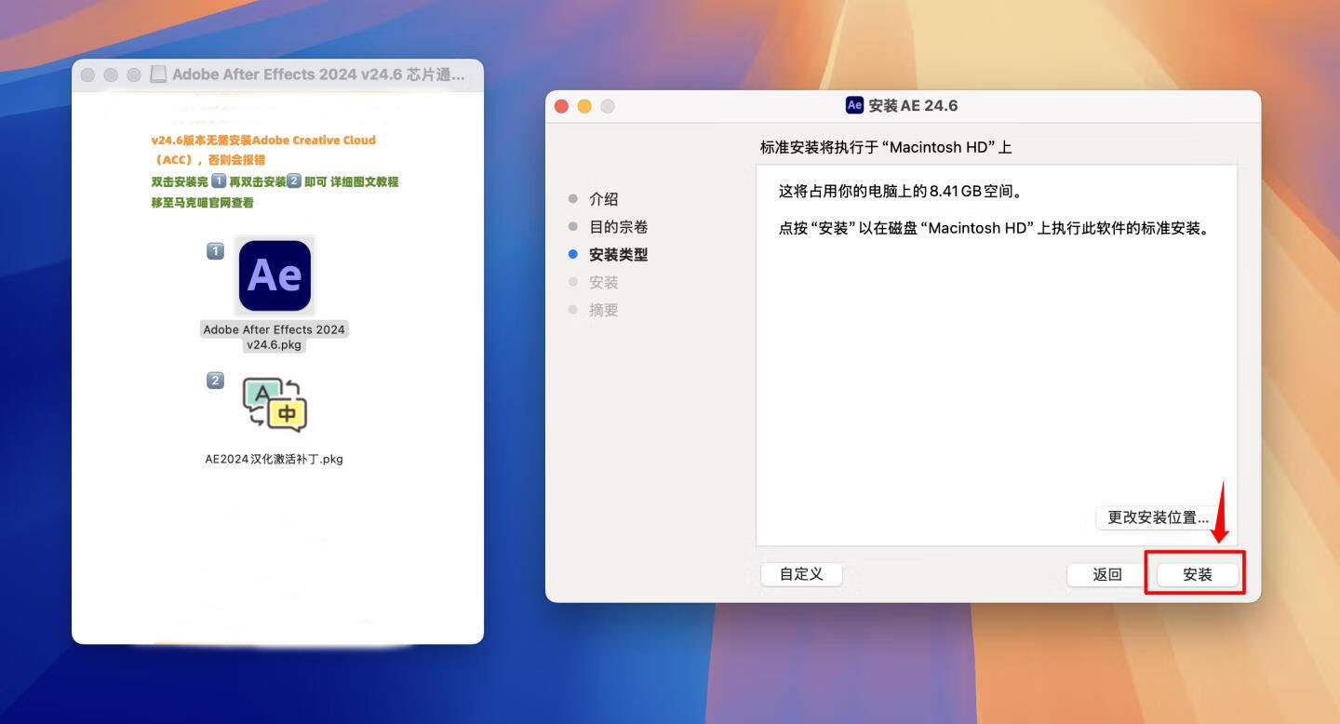Open the AE2024 汉化激活补丁.pkg translation icon
Viewport: 1340px width, 724px height.
tap(275, 405)
